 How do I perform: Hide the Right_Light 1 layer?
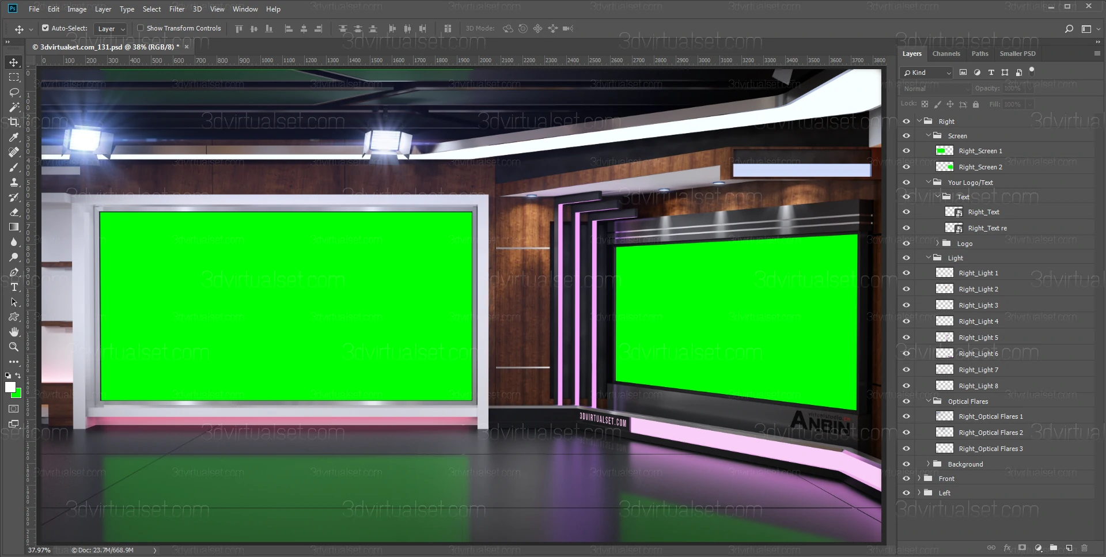[x=906, y=273]
